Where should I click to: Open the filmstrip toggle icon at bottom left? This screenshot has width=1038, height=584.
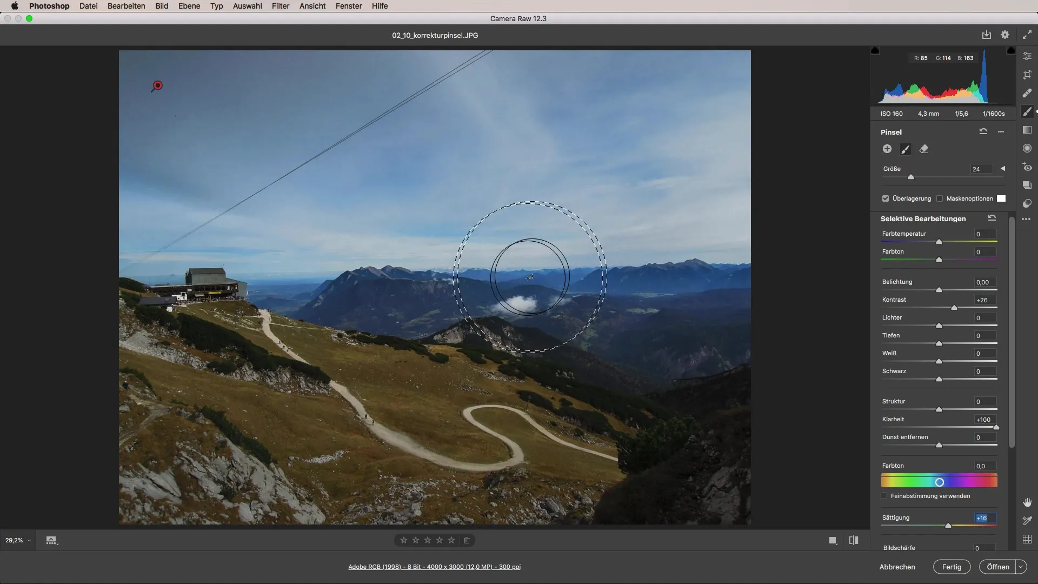[51, 540]
